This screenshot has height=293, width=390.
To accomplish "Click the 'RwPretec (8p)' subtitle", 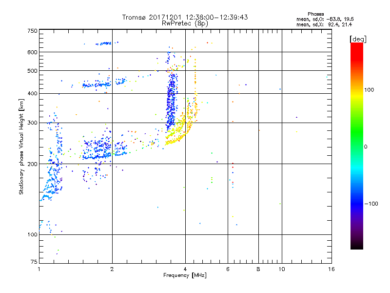I will coord(185,23).
